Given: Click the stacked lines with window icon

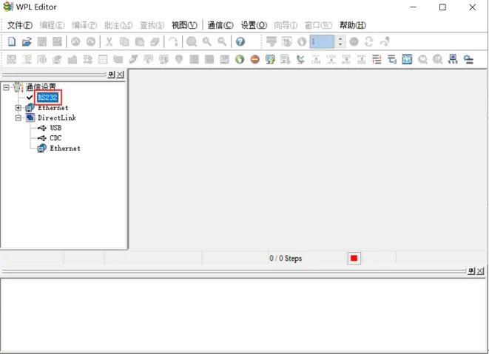Looking at the screenshot, I should click(392, 59).
